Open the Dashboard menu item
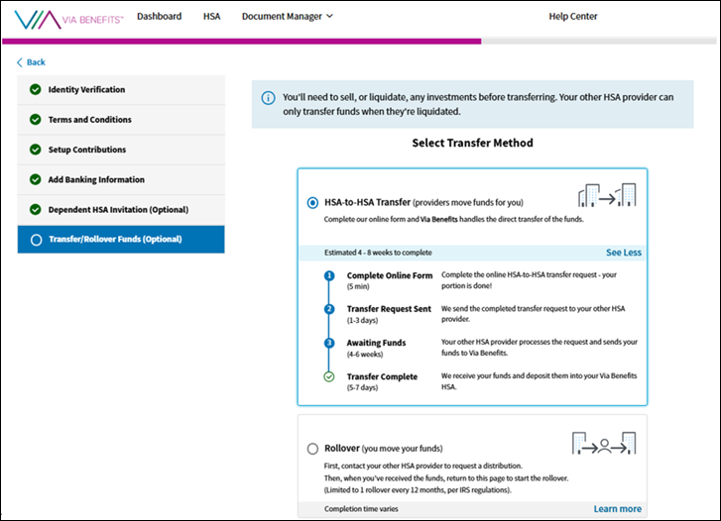Image resolution: width=721 pixels, height=521 pixels. point(159,16)
